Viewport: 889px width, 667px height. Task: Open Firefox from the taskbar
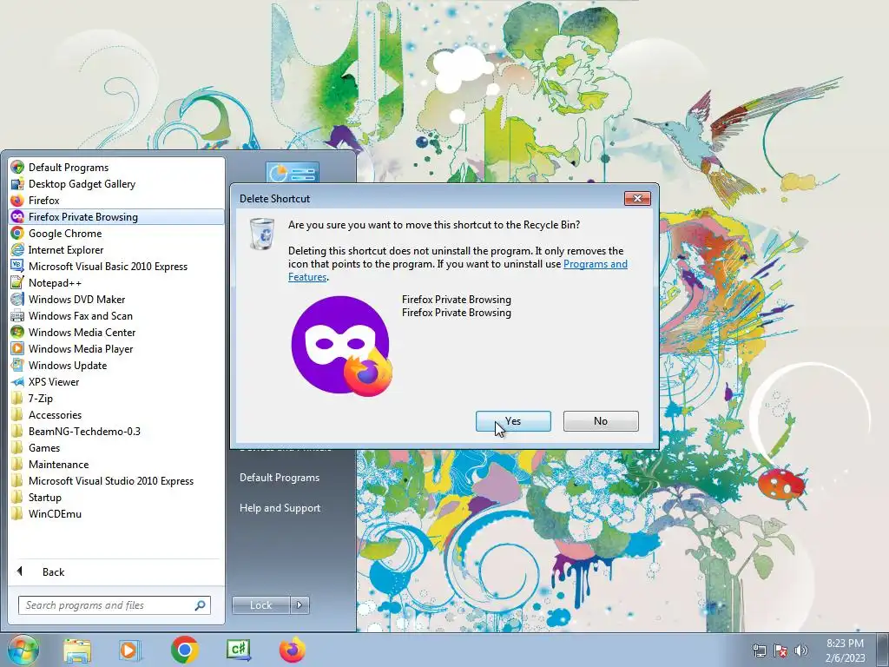coord(293,650)
